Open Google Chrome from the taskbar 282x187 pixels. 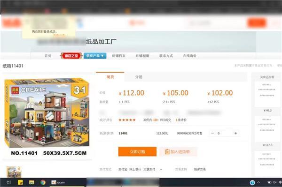[x=43, y=182]
